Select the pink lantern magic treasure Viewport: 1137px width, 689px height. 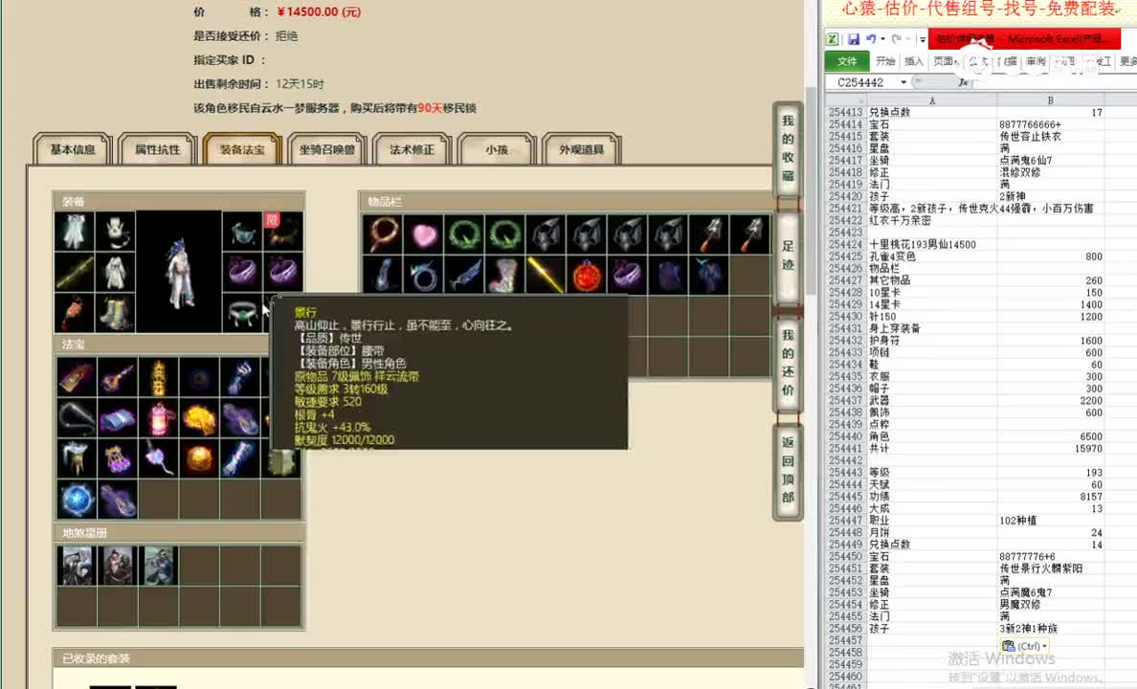157,418
